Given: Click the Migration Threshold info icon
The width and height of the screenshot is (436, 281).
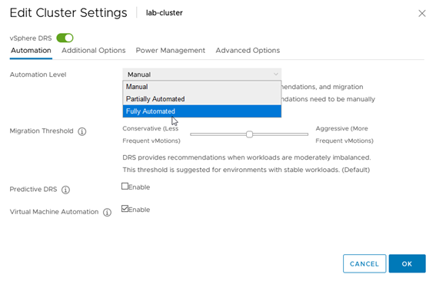Looking at the screenshot, I should 82,131.
